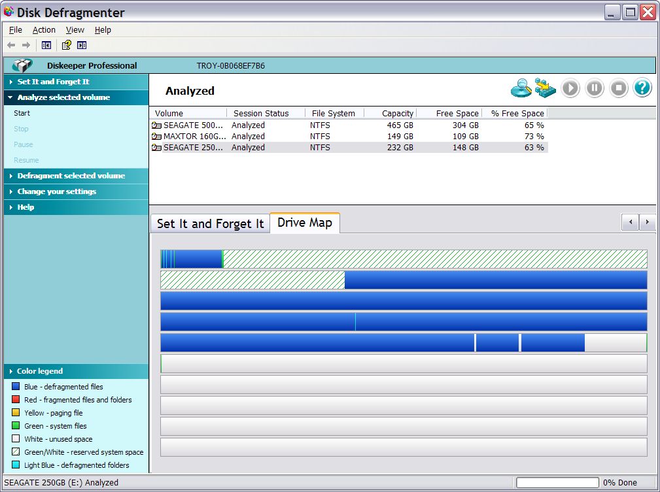660x492 pixels.
Task: Open help with the blue question mark icon
Action: pos(642,88)
